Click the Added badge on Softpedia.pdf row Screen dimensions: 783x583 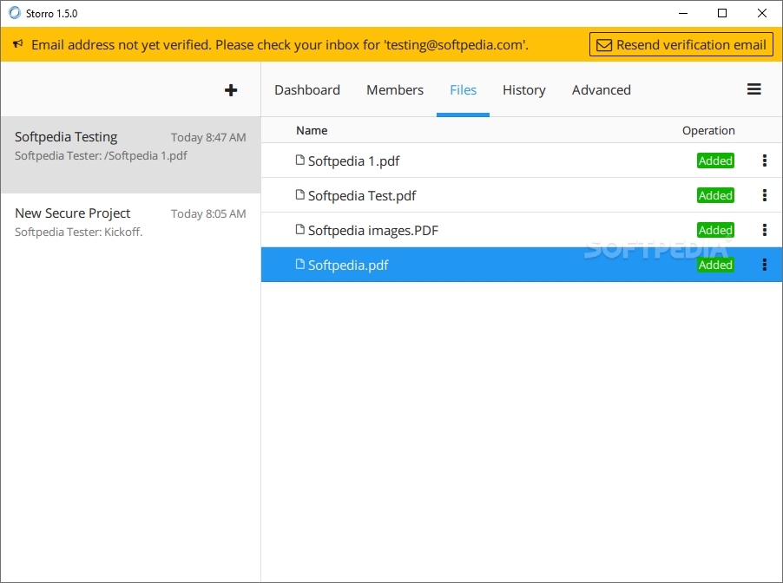coord(715,265)
